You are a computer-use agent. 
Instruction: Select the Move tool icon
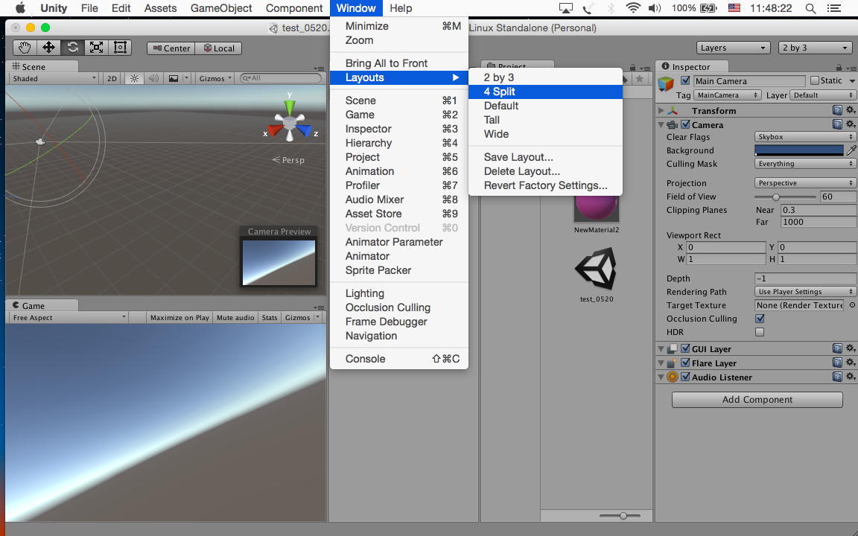tap(48, 48)
